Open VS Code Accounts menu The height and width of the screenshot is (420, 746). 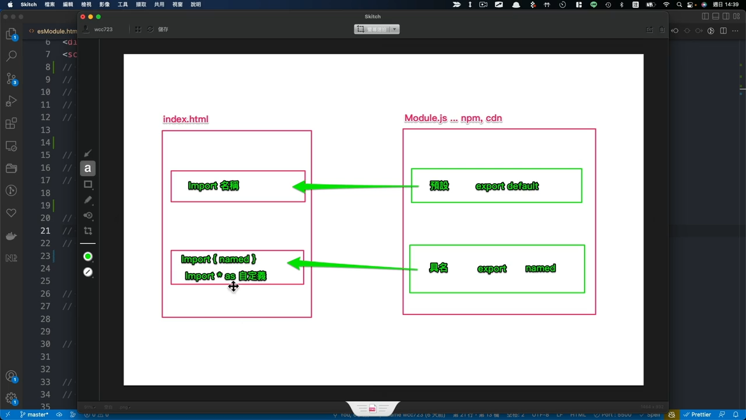click(11, 377)
